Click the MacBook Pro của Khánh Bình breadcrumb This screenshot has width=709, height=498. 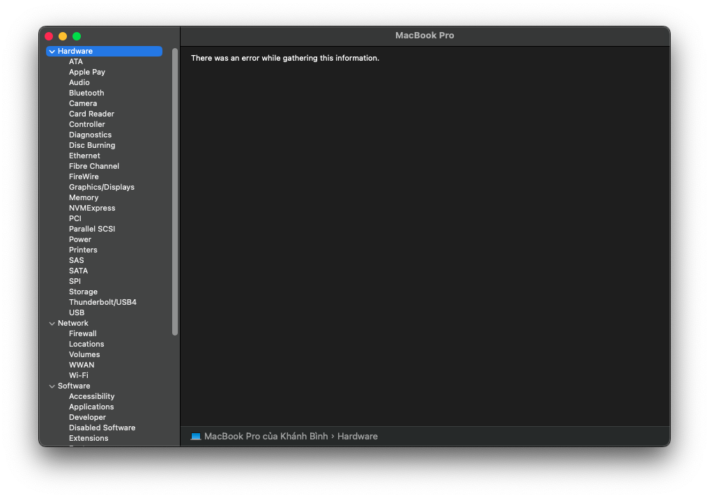[x=257, y=436]
